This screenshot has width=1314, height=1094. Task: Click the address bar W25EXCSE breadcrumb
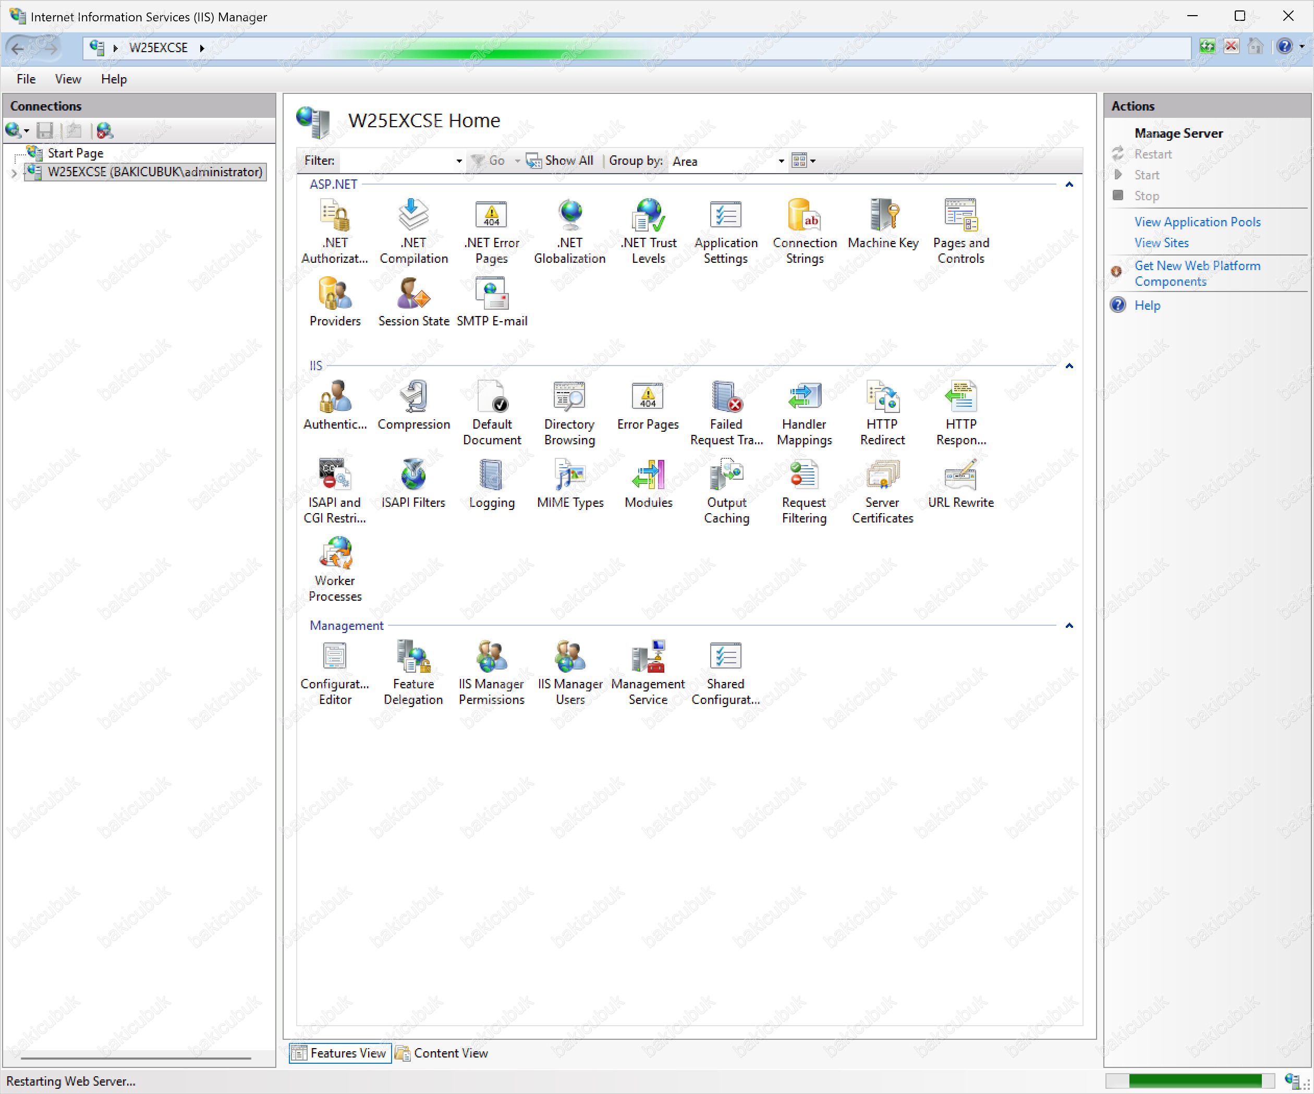pyautogui.click(x=159, y=47)
